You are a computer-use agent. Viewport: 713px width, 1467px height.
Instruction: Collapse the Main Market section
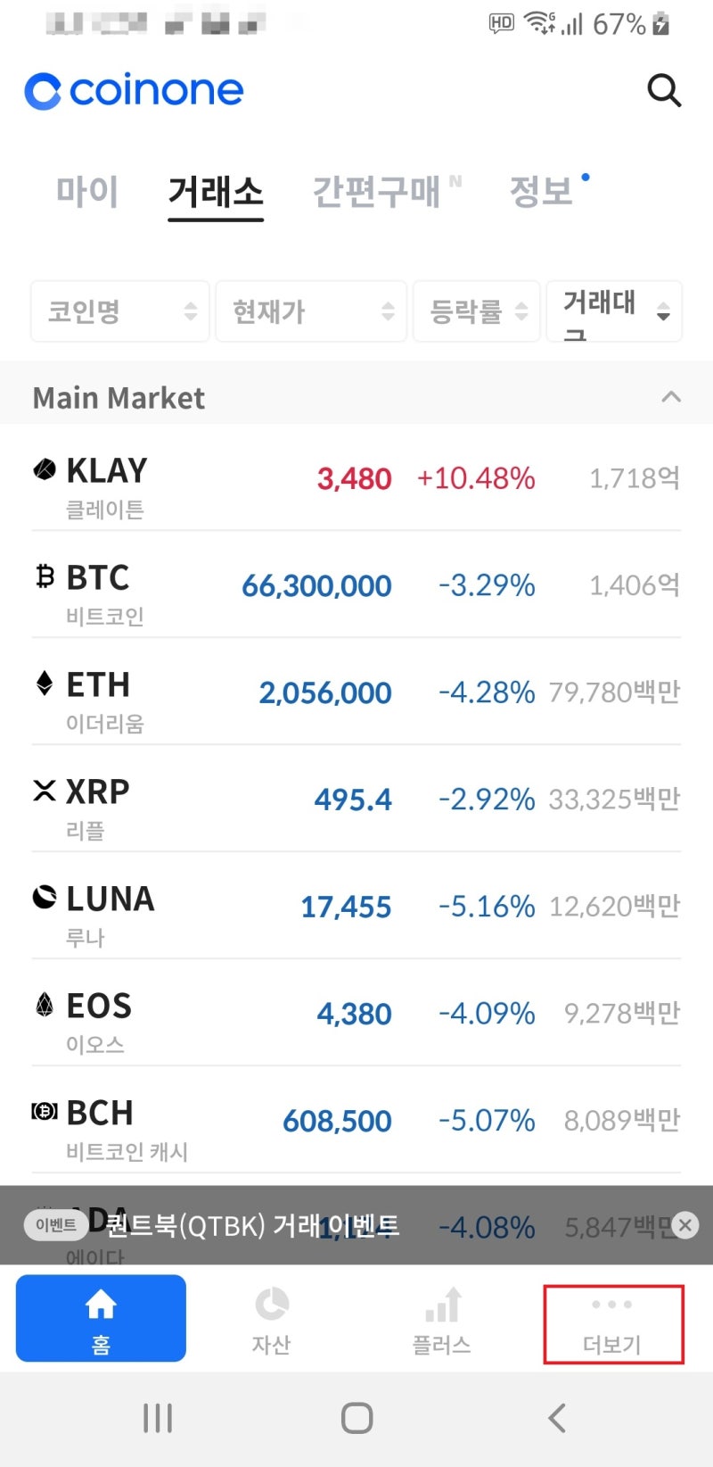(x=671, y=397)
